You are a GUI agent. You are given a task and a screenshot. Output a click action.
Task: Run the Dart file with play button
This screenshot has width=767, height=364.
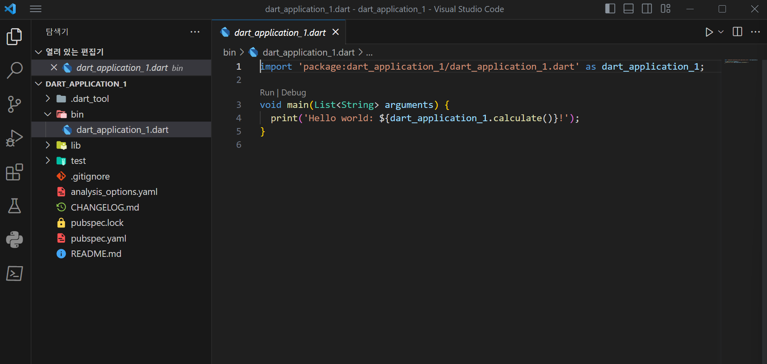pos(709,32)
